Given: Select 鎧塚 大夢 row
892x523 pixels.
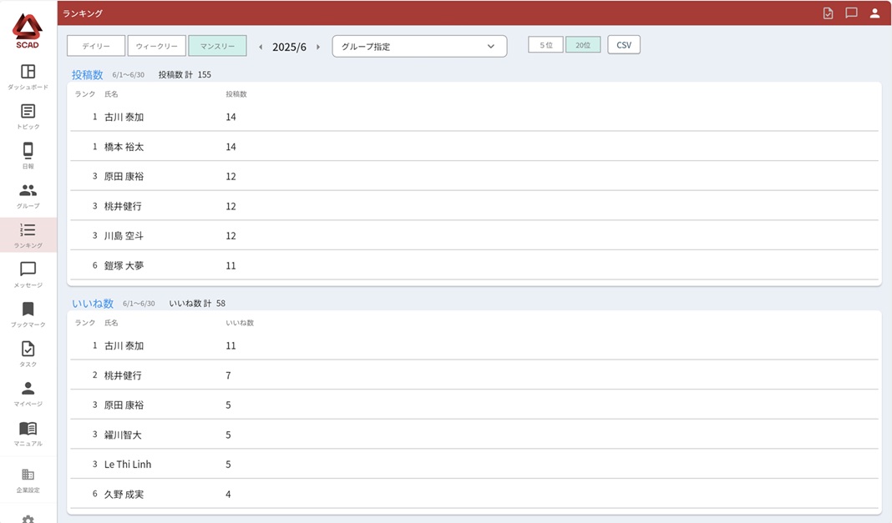Looking at the screenshot, I should click(x=474, y=265).
